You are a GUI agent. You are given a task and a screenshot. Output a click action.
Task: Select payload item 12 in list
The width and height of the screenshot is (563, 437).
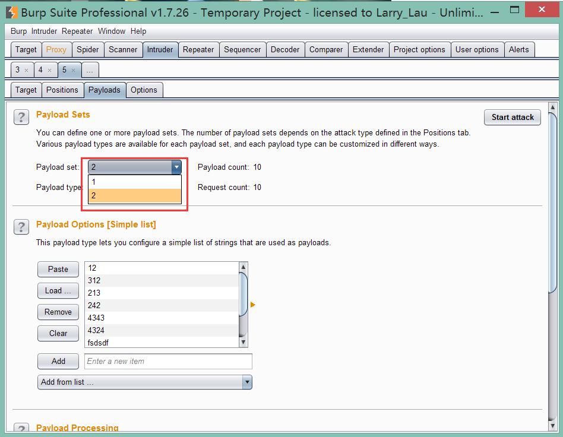162,268
